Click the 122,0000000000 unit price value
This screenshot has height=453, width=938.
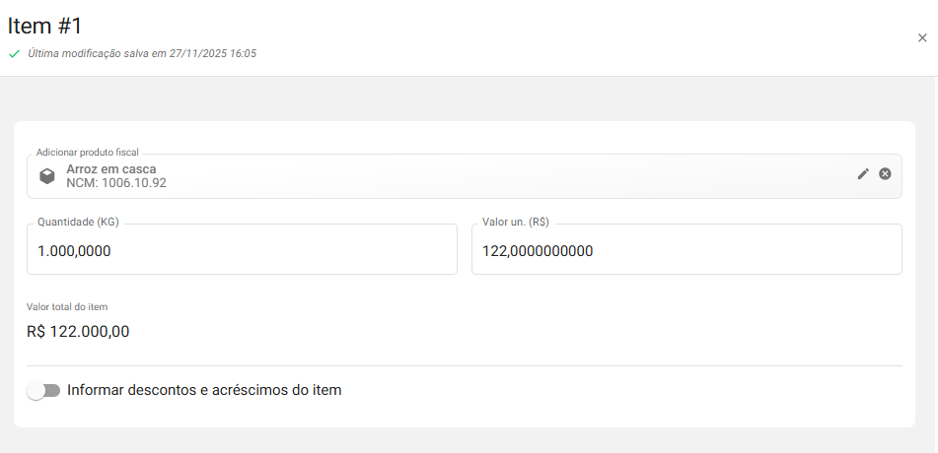click(538, 251)
